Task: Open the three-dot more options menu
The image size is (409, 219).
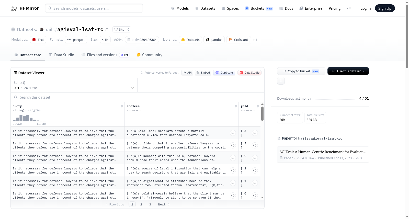Action: click(x=281, y=81)
